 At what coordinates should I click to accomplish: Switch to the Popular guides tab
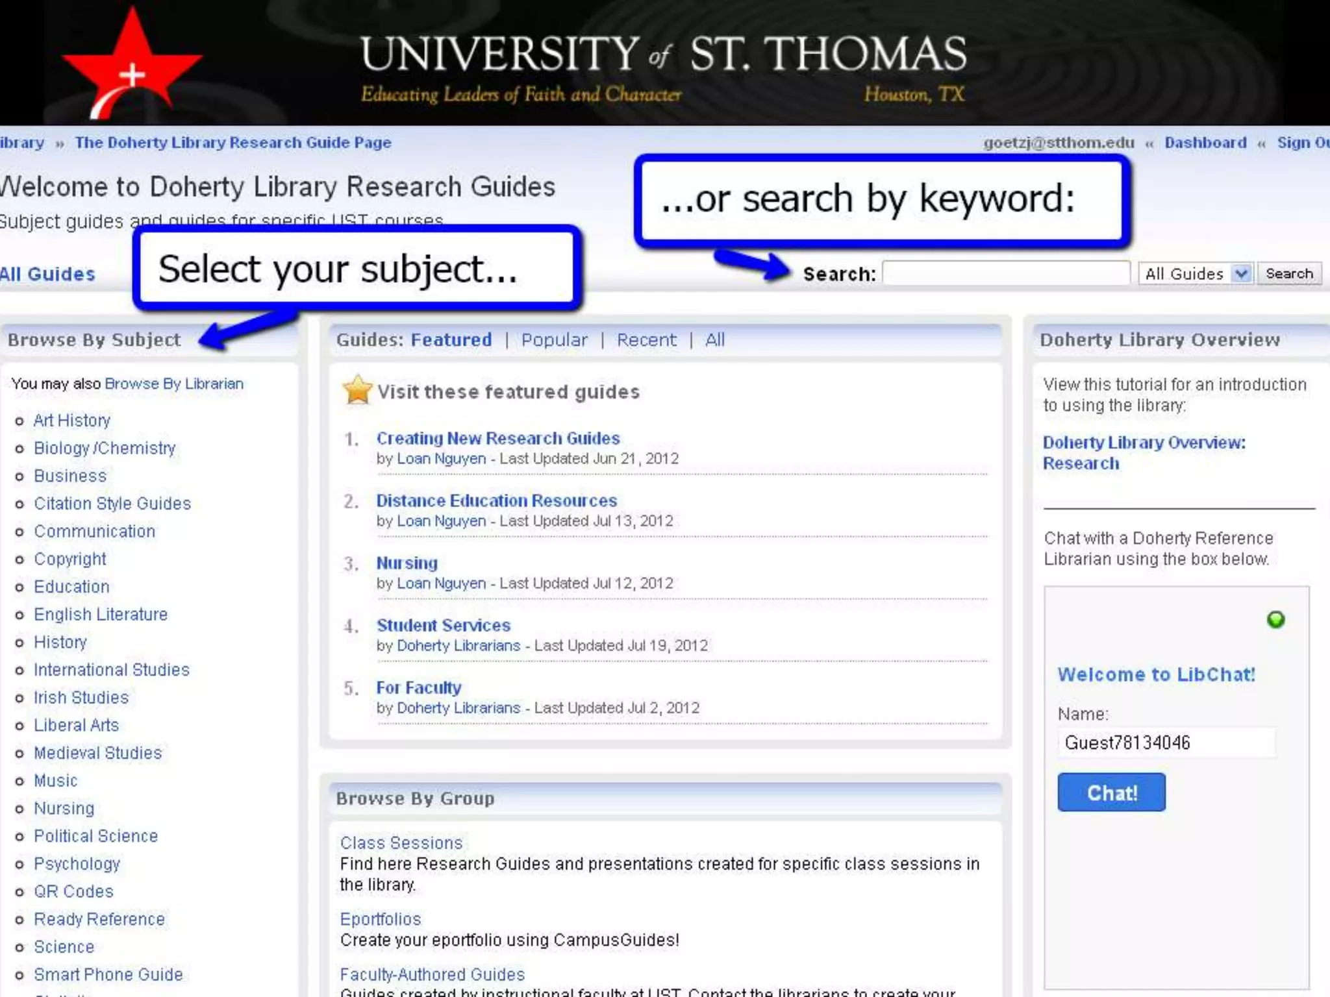coord(554,339)
